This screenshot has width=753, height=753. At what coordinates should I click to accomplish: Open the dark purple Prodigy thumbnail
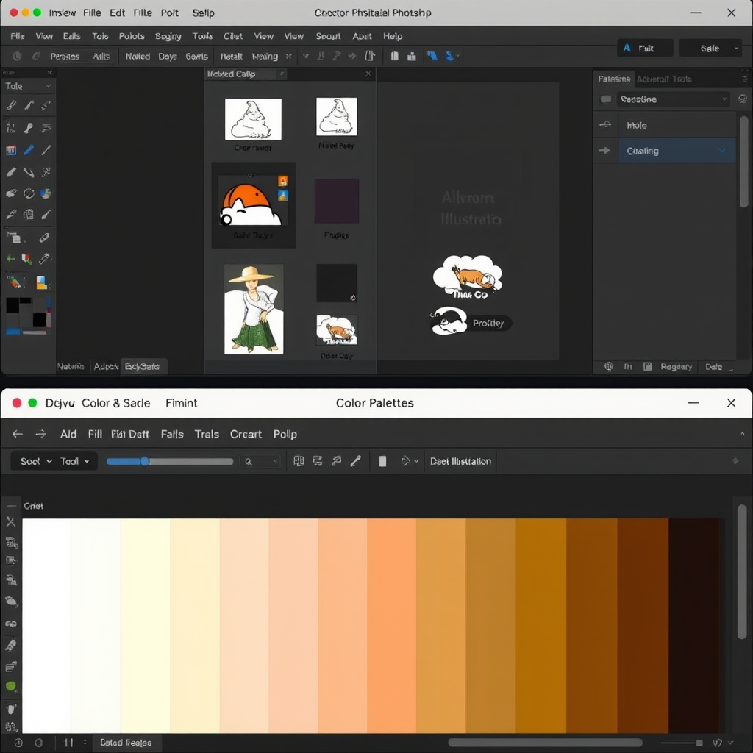pos(336,201)
